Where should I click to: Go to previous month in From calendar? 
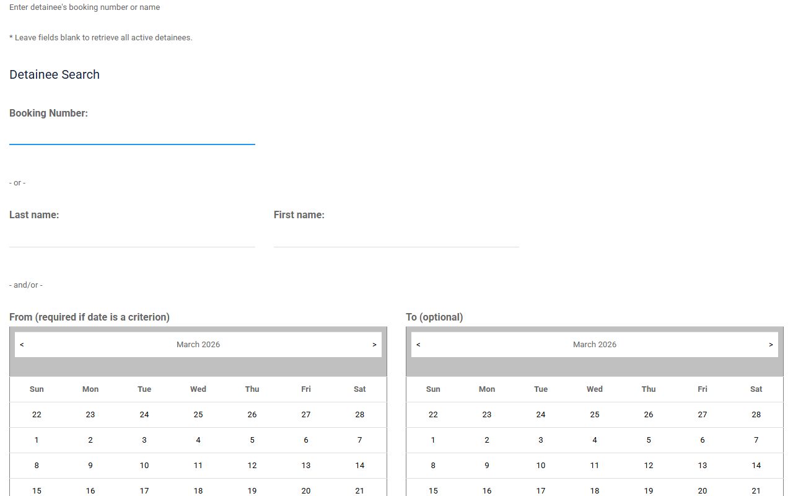pyautogui.click(x=22, y=345)
